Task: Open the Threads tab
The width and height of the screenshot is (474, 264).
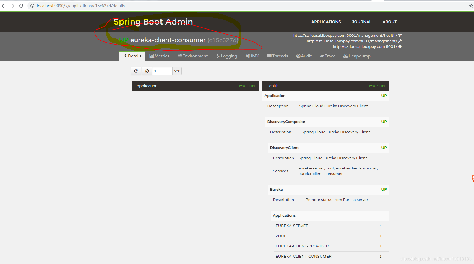Action: [277, 56]
